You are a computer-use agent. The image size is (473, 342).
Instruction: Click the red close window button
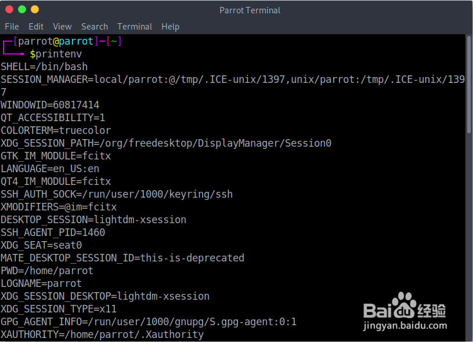pyautogui.click(x=9, y=9)
